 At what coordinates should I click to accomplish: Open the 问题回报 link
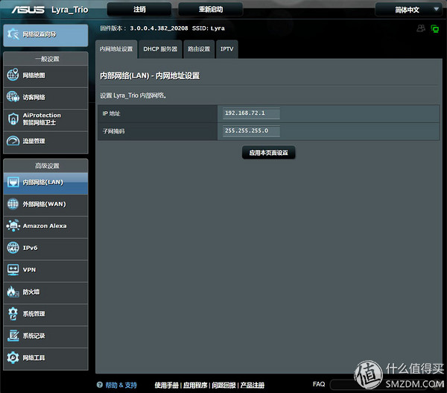[x=223, y=385]
